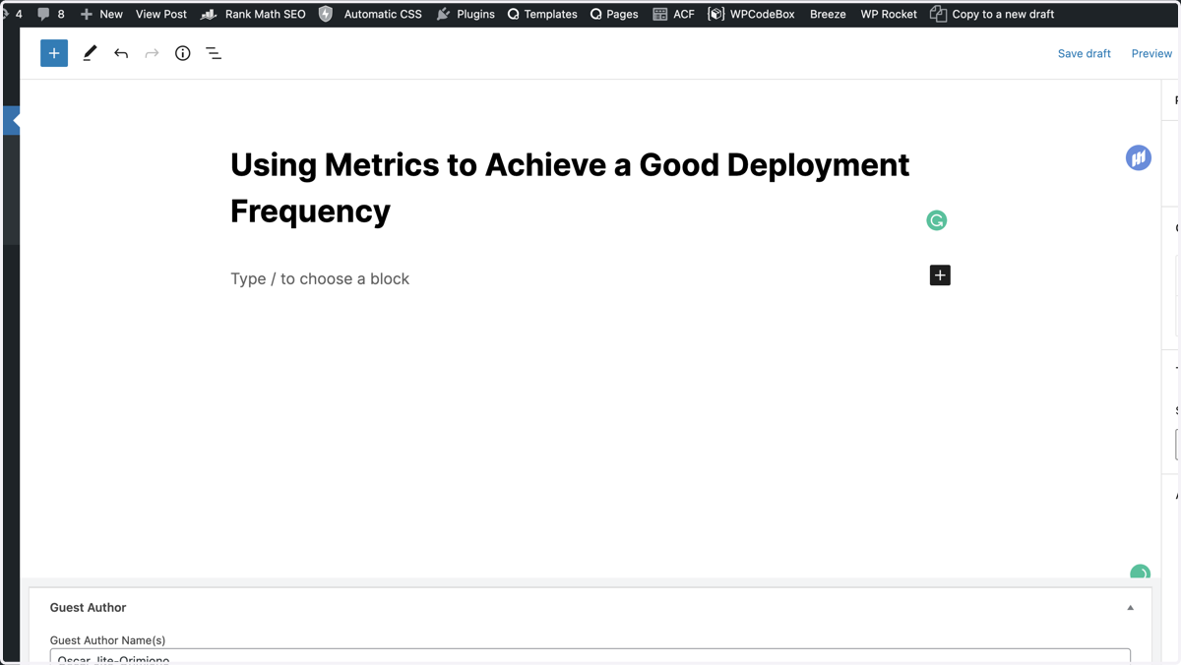Open the document details info icon

coord(183,53)
